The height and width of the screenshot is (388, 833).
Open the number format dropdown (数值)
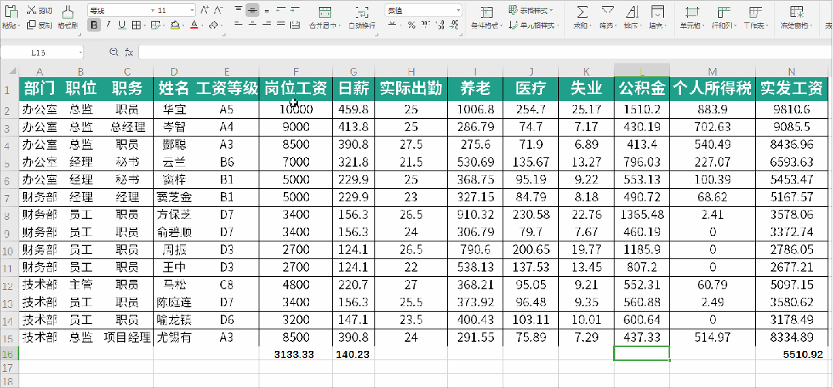point(458,10)
